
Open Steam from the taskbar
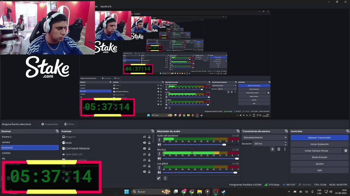coord(223,192)
